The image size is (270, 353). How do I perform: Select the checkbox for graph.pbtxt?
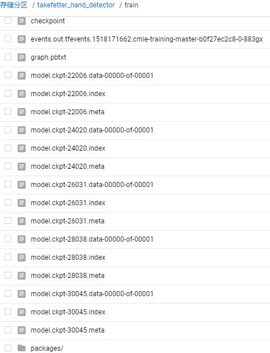coord(8,57)
